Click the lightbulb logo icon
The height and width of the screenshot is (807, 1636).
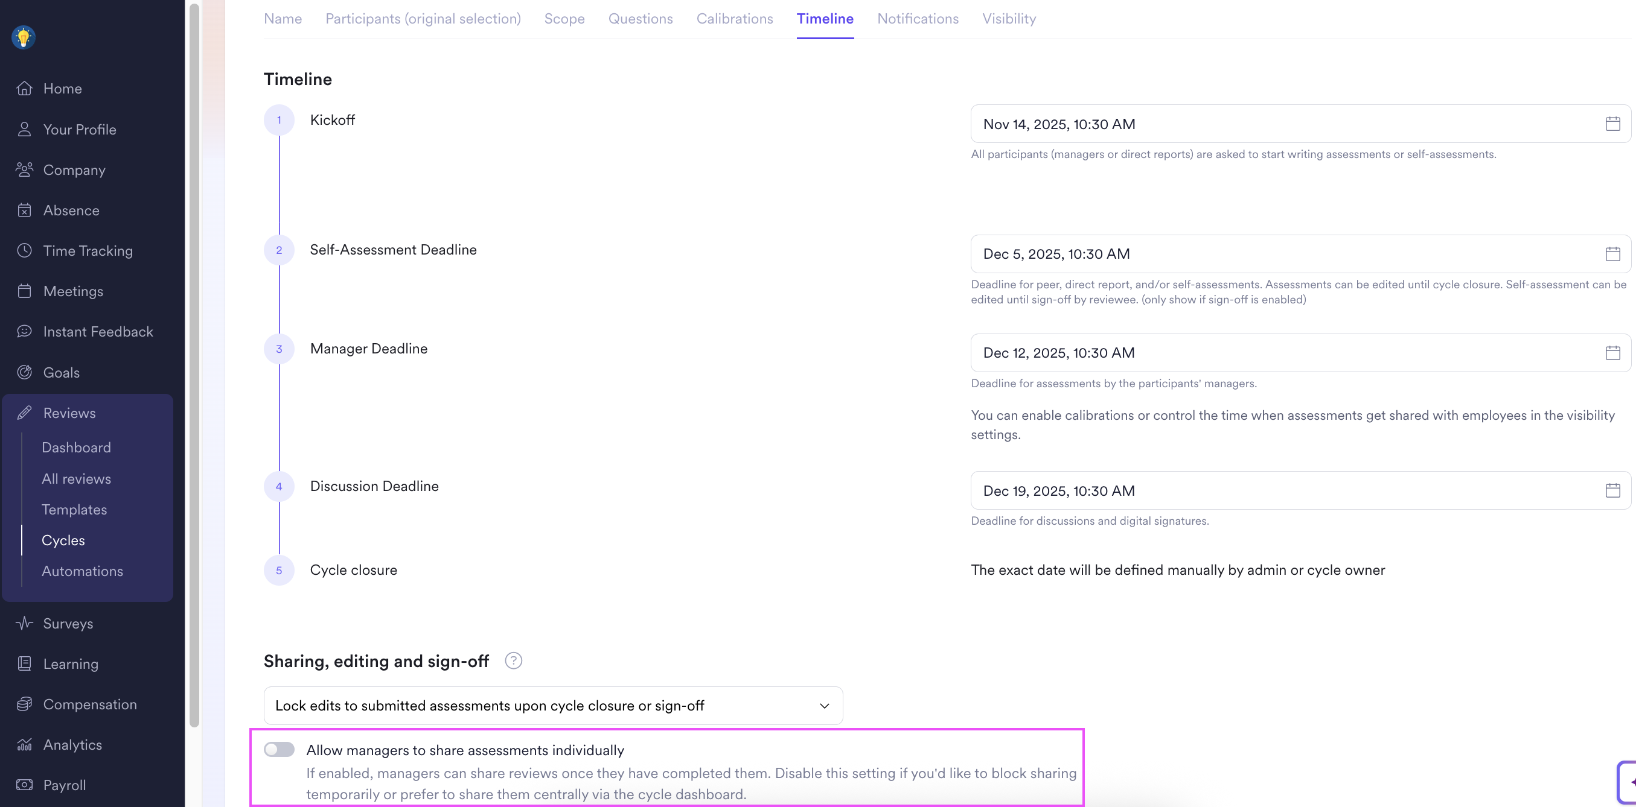(x=24, y=37)
